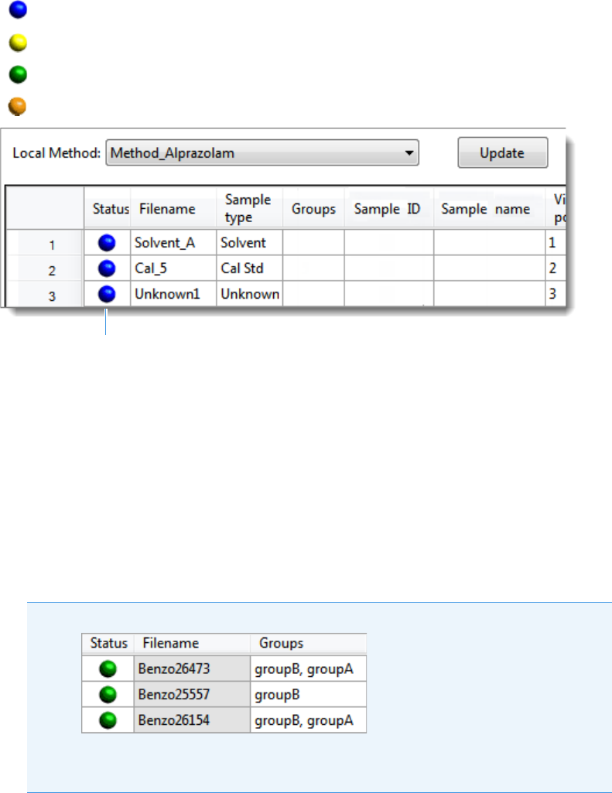Image resolution: width=612 pixels, height=793 pixels.
Task: Click the Solvent sample type cell
Action: (x=249, y=242)
